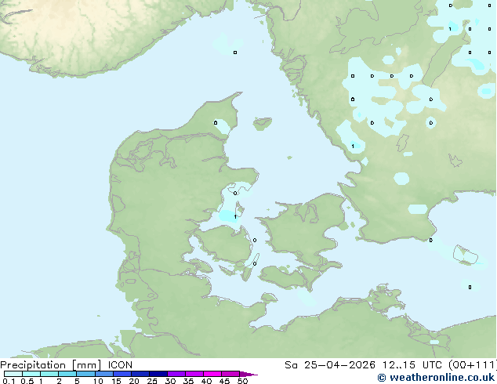Click the legend value '30'
This screenshot has height=384, width=497.
point(170,381)
